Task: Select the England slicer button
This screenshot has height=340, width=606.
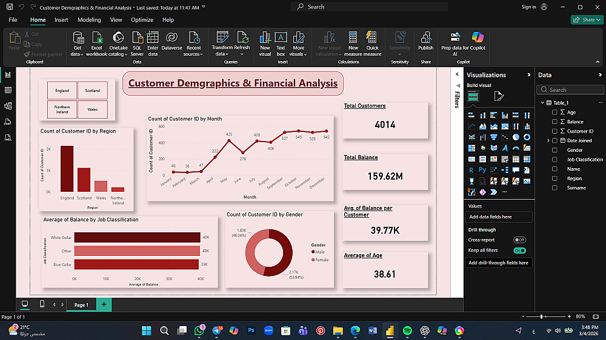Action: click(x=62, y=90)
